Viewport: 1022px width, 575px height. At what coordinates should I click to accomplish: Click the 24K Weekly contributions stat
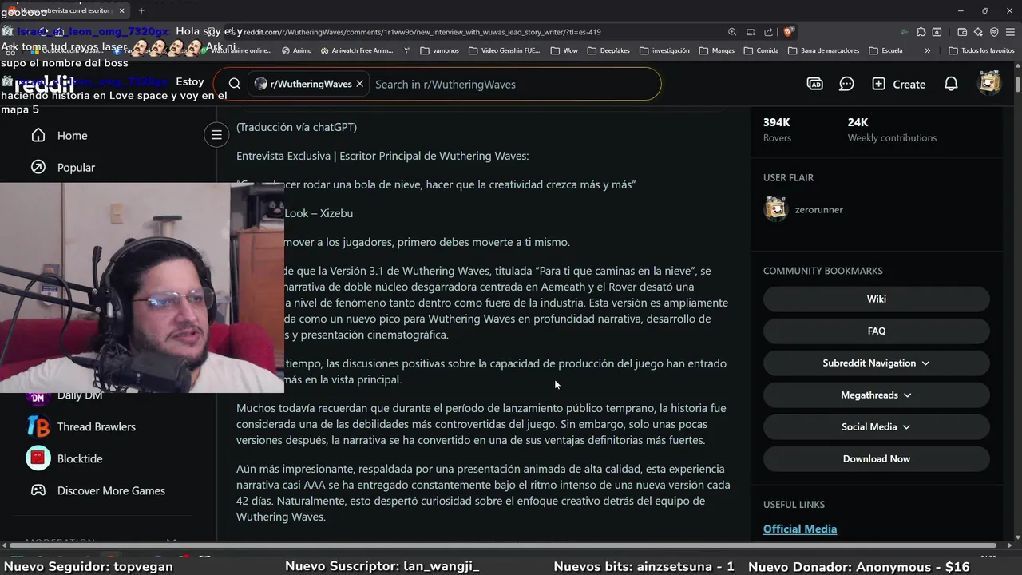[x=892, y=129]
